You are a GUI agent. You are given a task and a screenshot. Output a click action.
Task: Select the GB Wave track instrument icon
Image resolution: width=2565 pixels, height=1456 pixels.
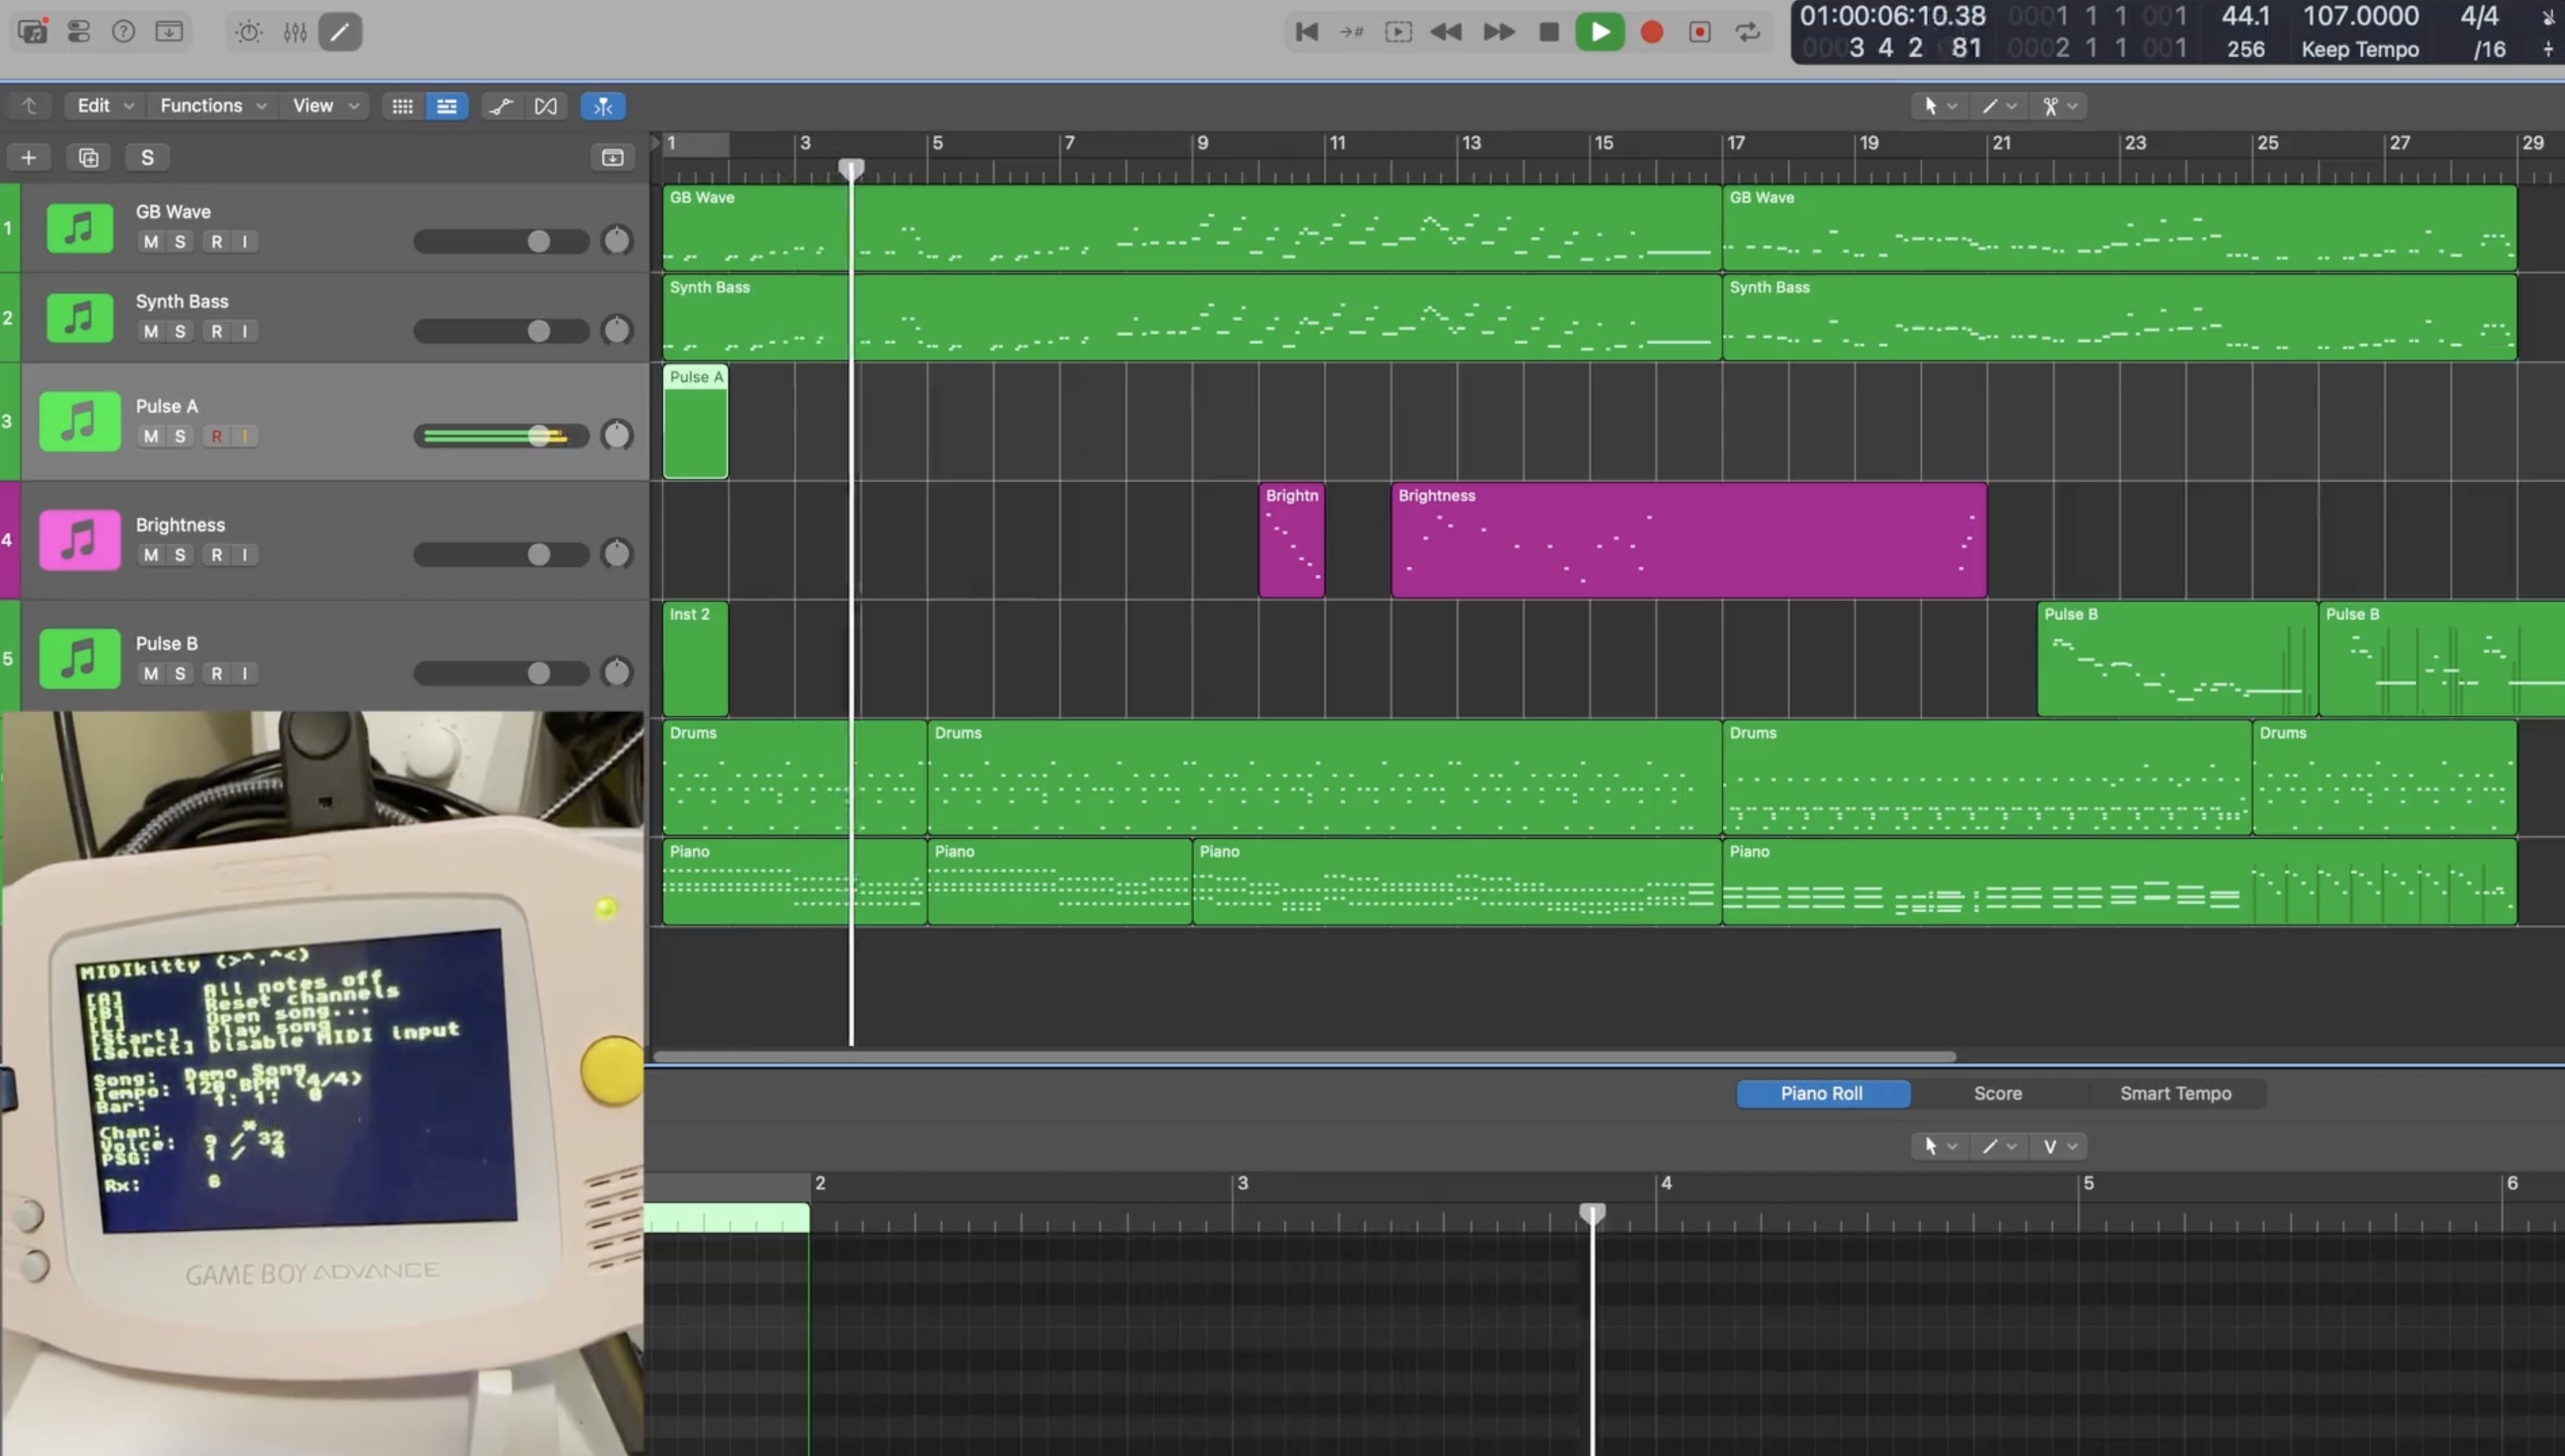tap(80, 228)
